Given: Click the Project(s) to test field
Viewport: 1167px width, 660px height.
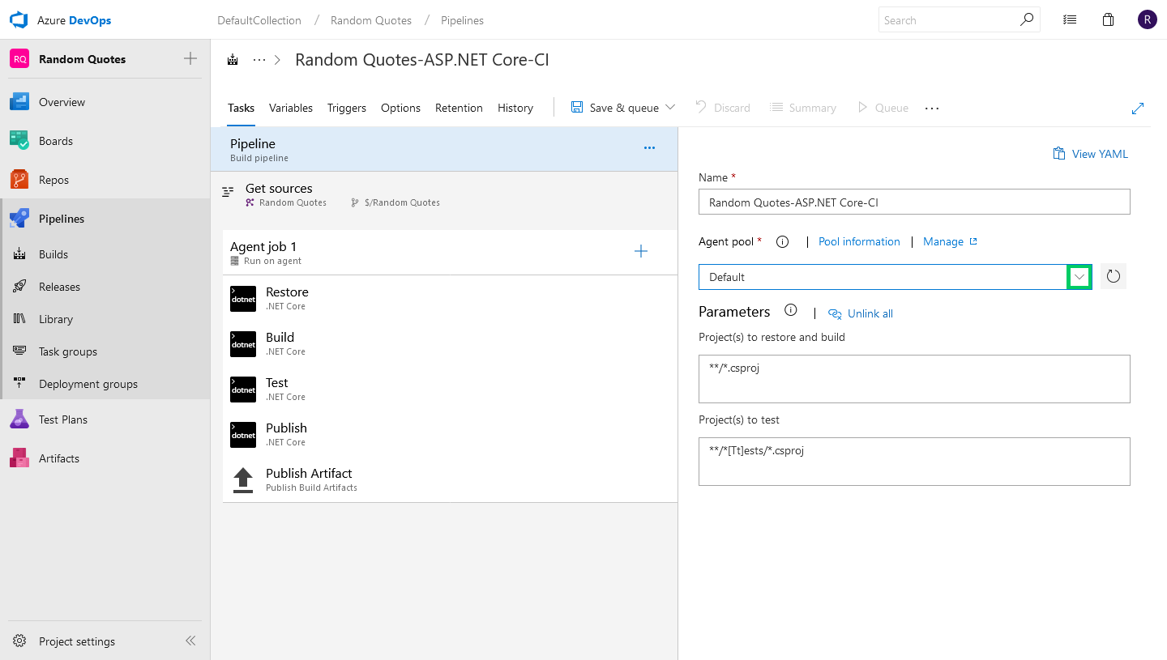Looking at the screenshot, I should click(914, 462).
